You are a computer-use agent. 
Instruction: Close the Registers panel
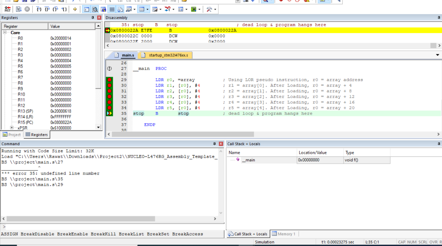coord(100,18)
